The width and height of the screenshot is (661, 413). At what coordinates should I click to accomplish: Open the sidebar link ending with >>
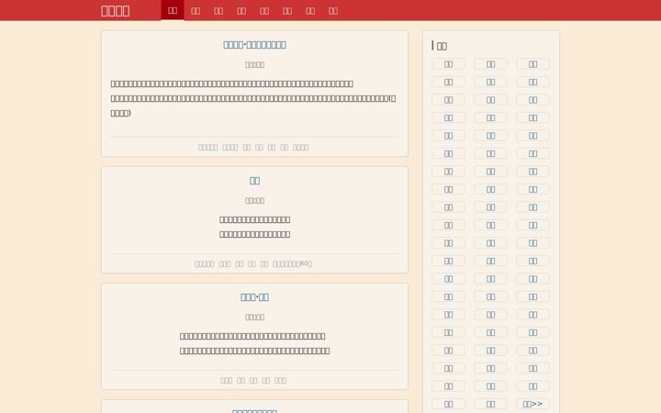[x=532, y=404]
